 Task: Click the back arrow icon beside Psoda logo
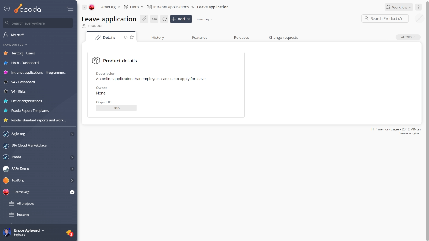(7, 9)
